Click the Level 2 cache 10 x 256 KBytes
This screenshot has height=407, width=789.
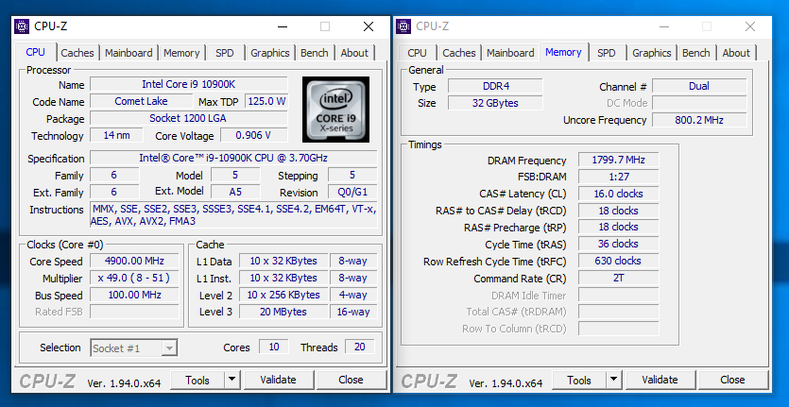[283, 295]
